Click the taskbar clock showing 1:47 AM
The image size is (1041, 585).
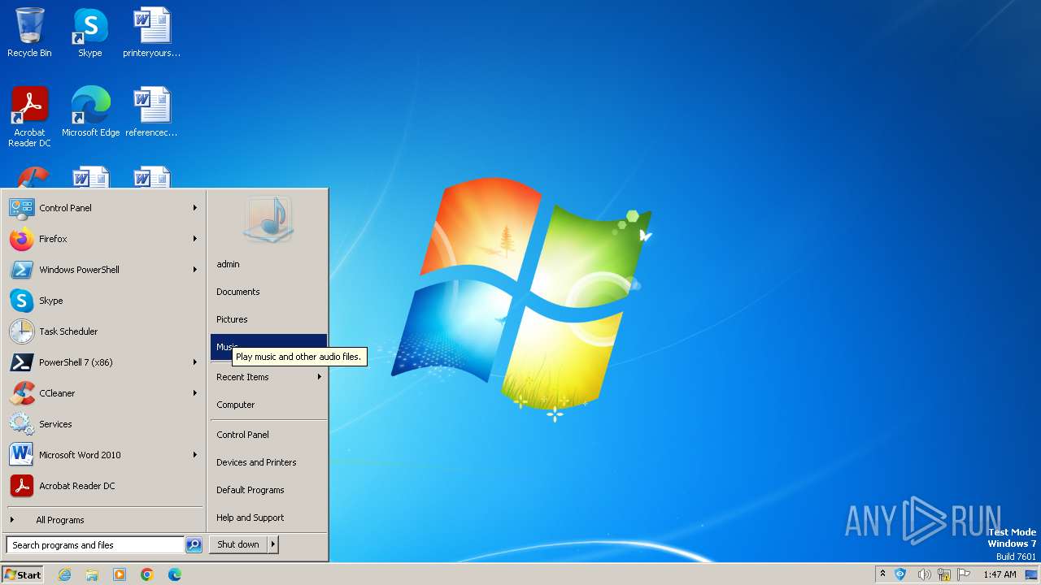[1000, 574]
